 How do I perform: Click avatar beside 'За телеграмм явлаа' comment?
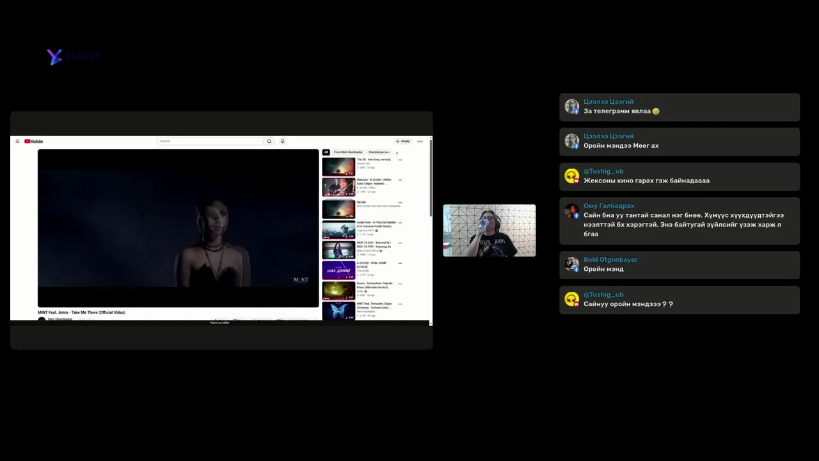(571, 106)
